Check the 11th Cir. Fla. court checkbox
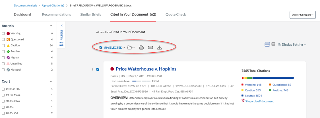 [x=3, y=89]
